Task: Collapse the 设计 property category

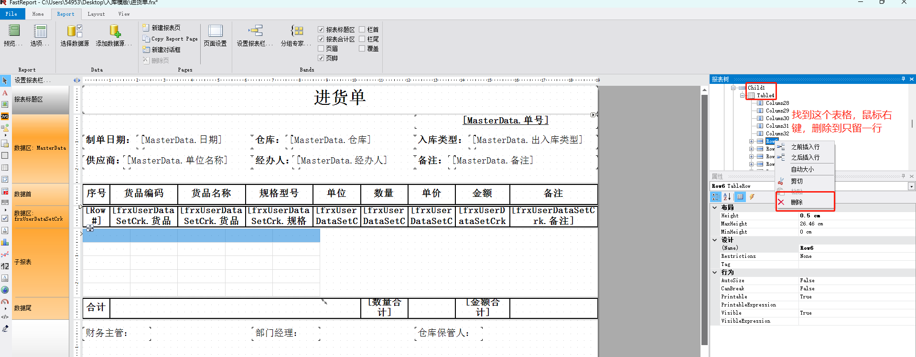Action: [x=715, y=240]
